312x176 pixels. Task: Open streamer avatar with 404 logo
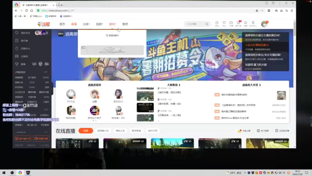click(94, 110)
